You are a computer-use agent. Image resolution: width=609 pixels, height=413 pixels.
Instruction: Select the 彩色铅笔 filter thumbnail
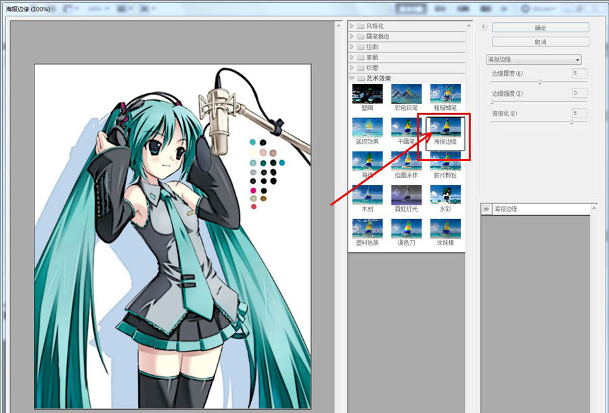406,94
